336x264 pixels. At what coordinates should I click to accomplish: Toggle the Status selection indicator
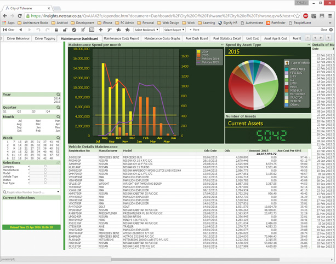click(45, 179)
